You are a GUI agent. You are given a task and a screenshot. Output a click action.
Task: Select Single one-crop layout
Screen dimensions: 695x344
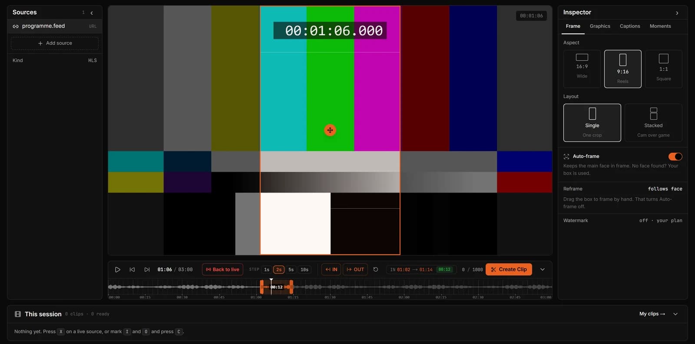pos(592,123)
